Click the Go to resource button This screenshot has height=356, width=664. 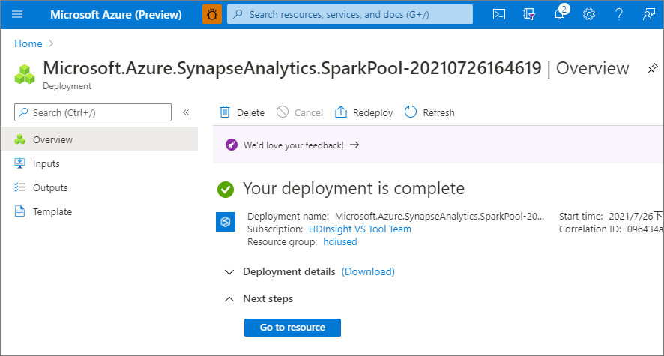[292, 327]
